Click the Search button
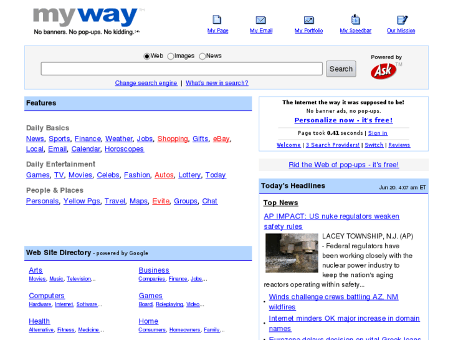 click(341, 69)
